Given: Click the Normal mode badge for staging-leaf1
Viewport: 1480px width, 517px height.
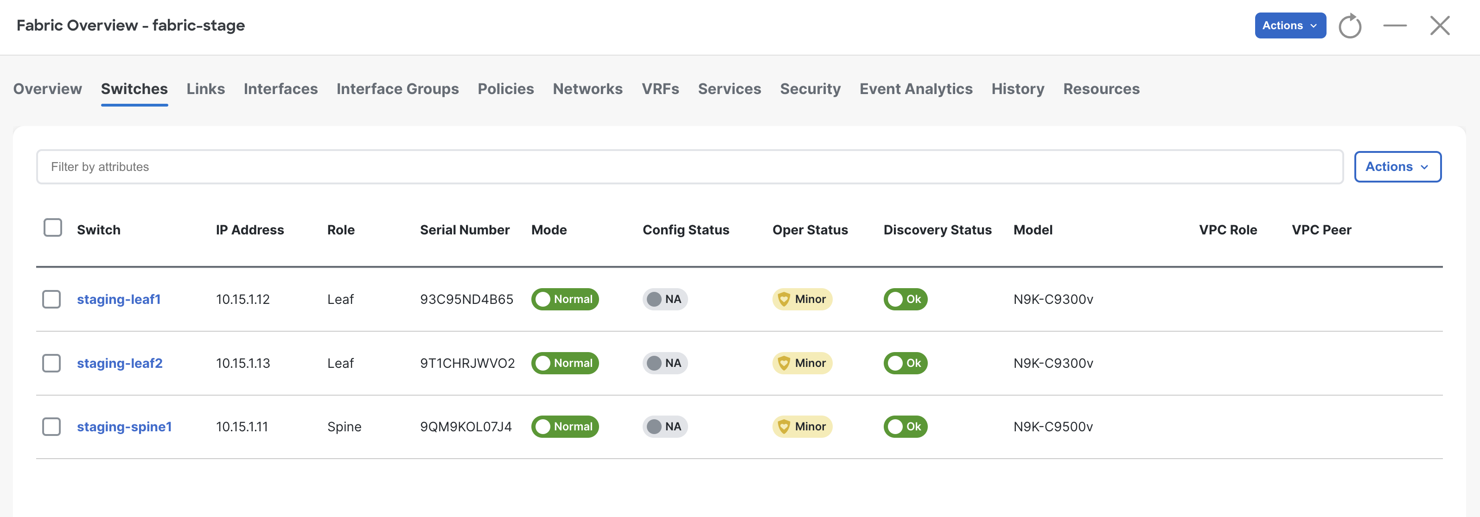Looking at the screenshot, I should tap(565, 300).
